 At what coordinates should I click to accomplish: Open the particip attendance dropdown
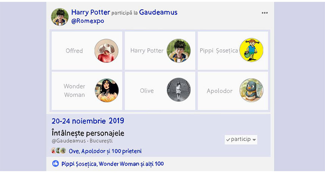click(241, 140)
